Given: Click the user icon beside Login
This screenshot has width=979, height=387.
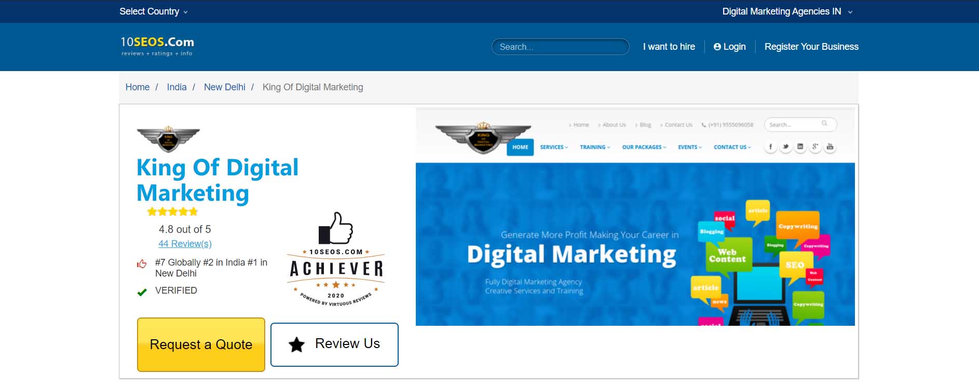Looking at the screenshot, I should tap(717, 47).
